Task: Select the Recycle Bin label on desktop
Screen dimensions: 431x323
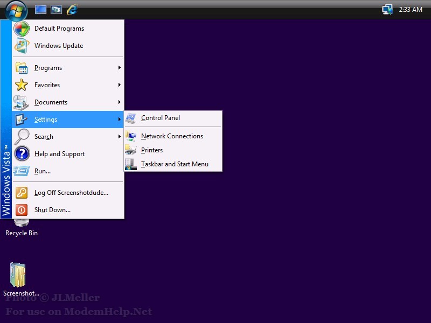Action: (22, 233)
